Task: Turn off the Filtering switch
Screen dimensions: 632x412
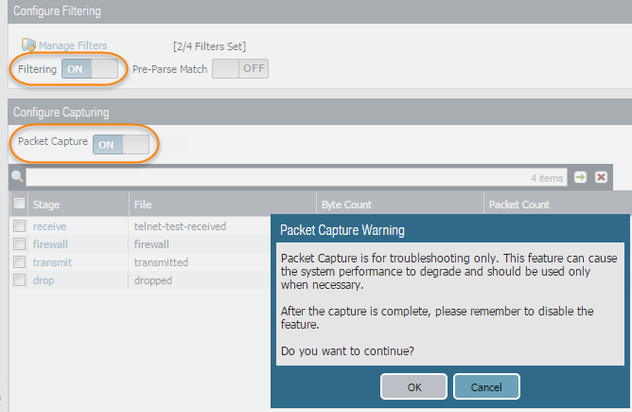Action: 91,69
